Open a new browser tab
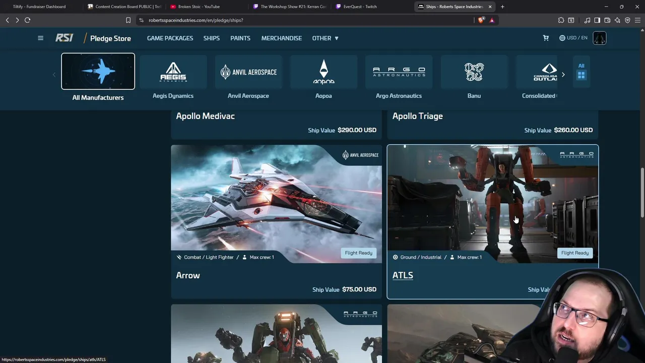The width and height of the screenshot is (645, 363). tap(502, 7)
